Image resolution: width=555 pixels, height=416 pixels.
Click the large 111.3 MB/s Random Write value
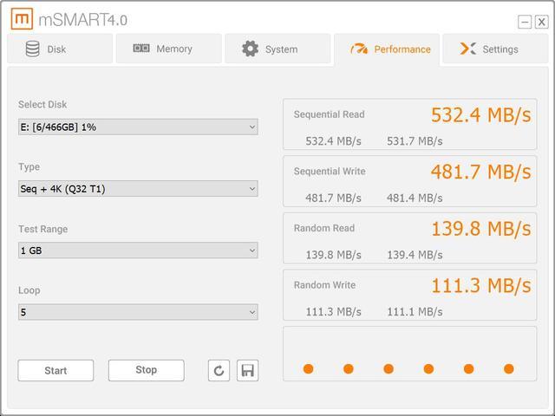481,285
